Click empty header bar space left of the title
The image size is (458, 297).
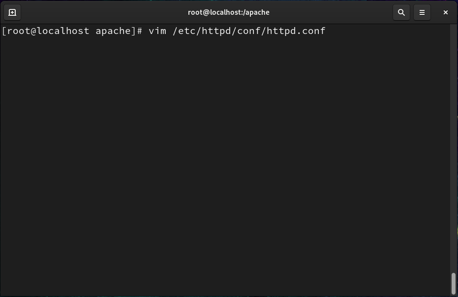point(102,12)
